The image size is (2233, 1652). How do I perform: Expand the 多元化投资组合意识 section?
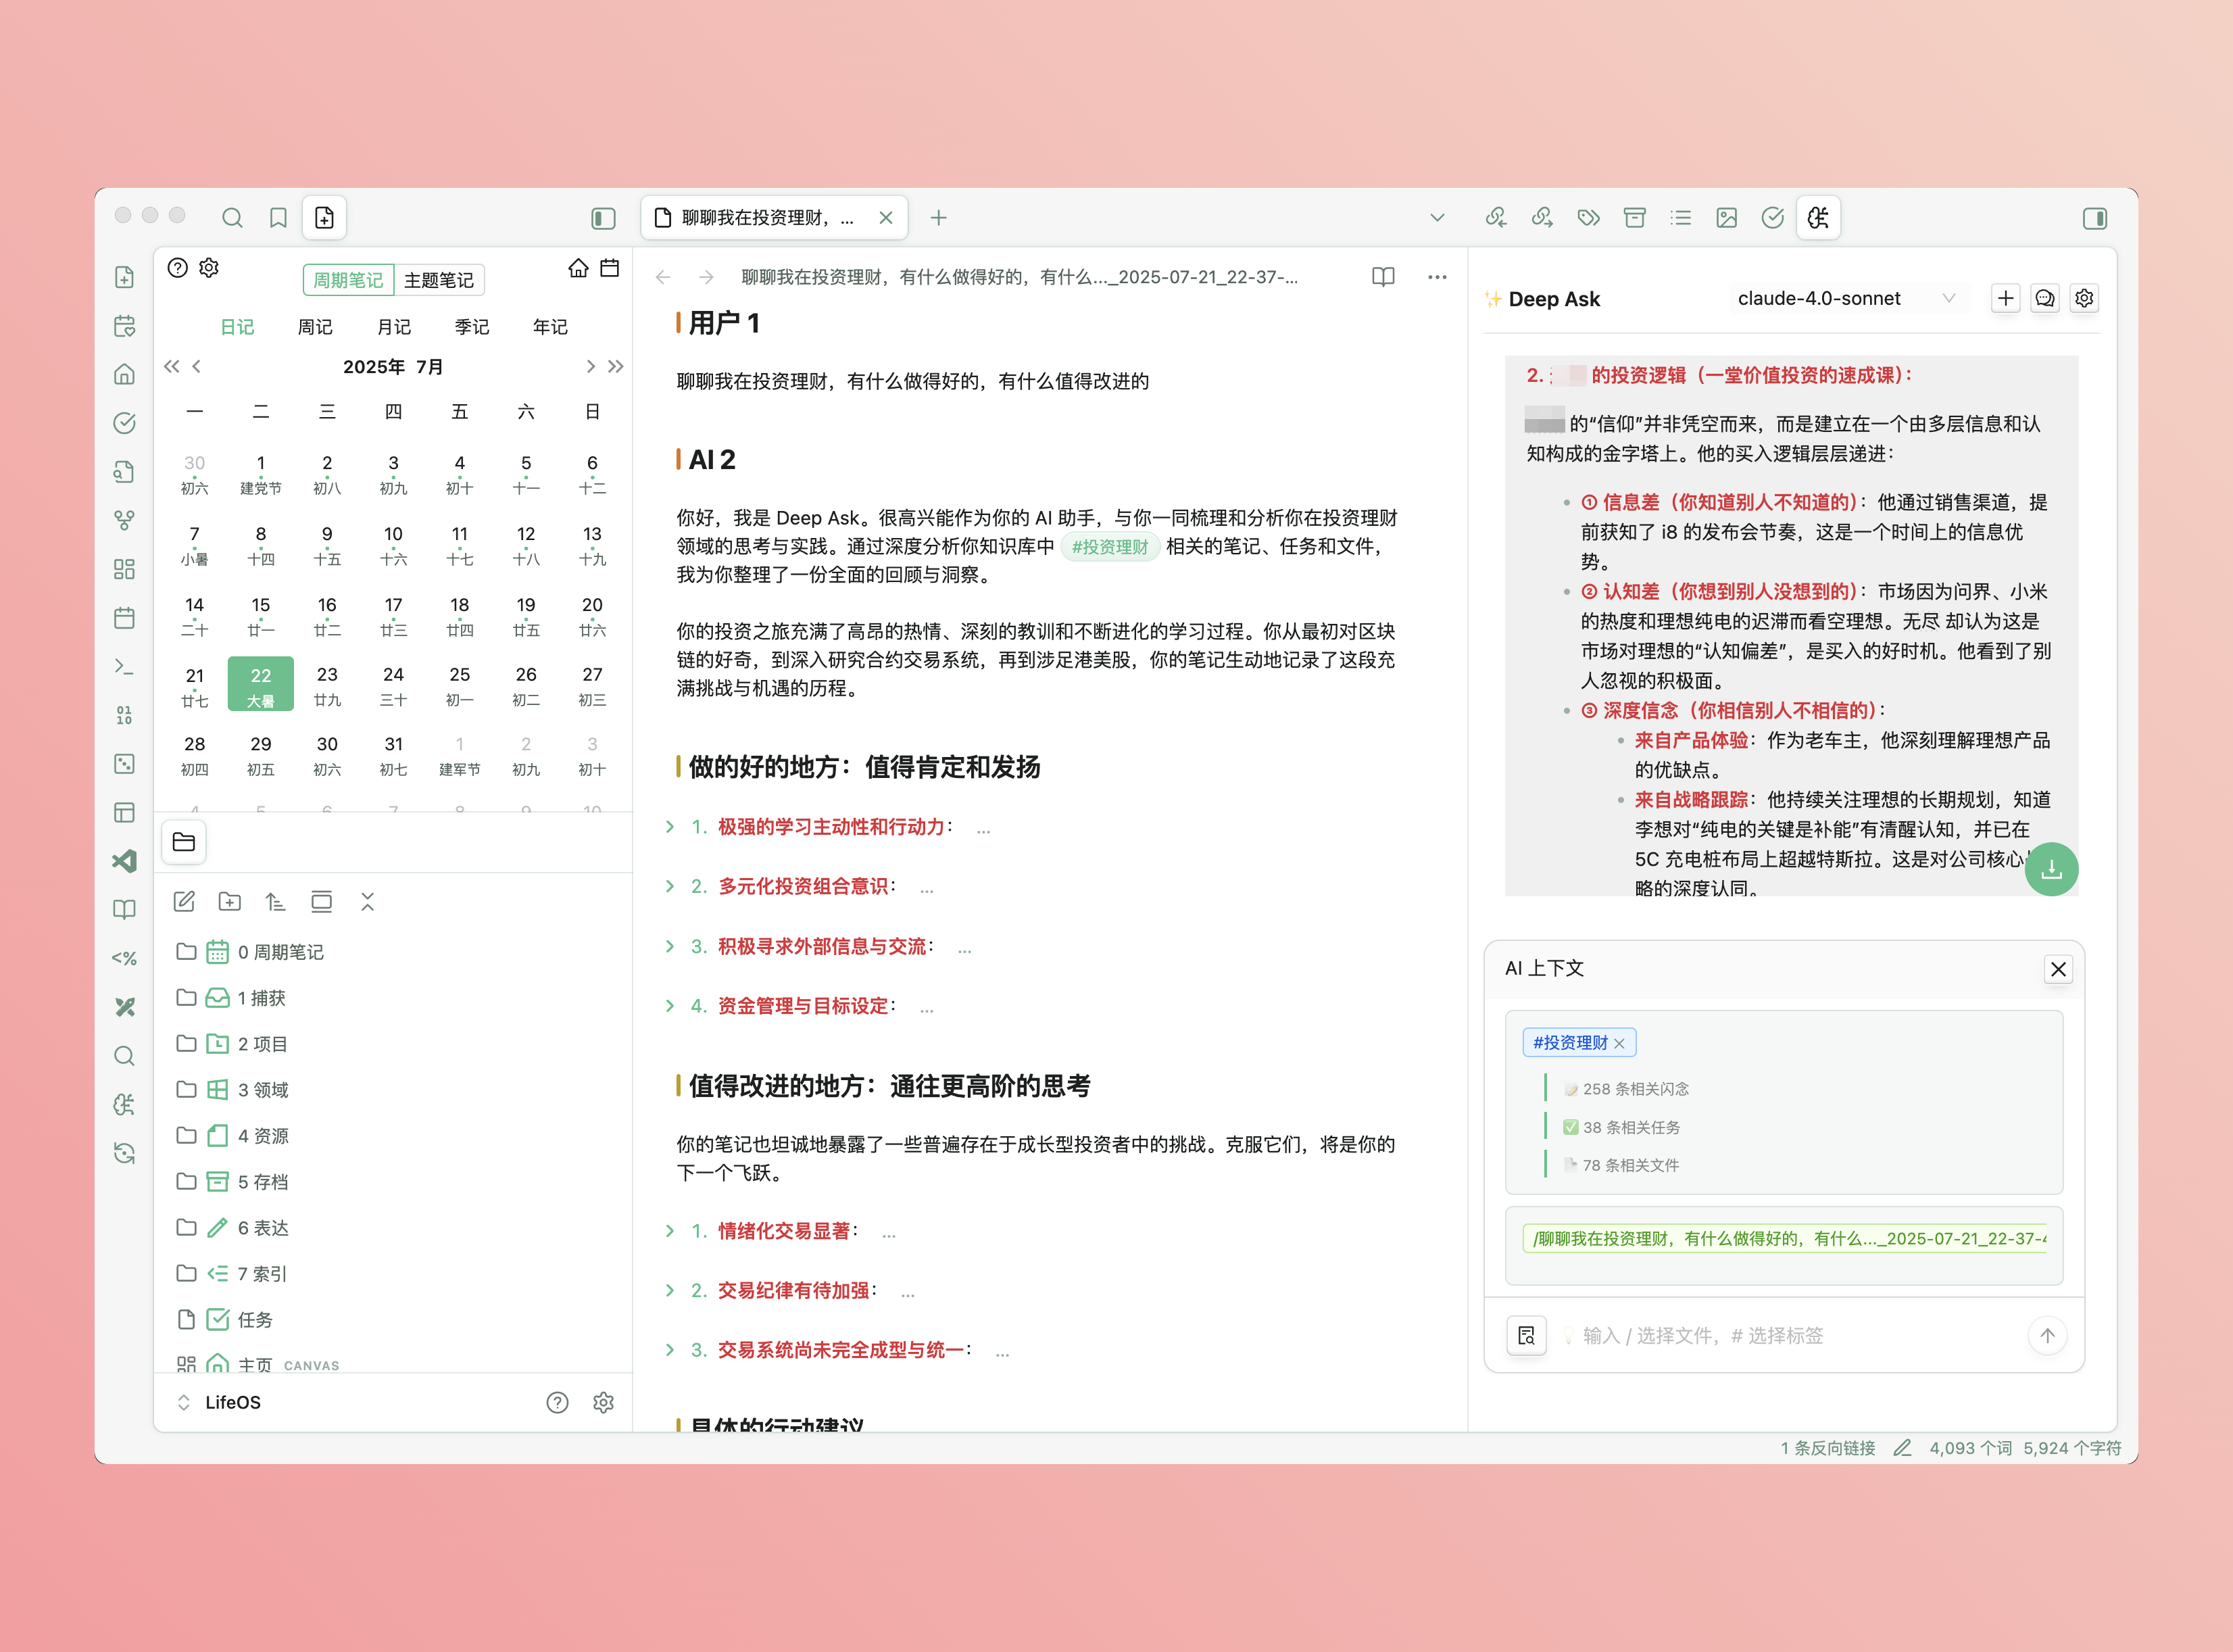pos(670,886)
